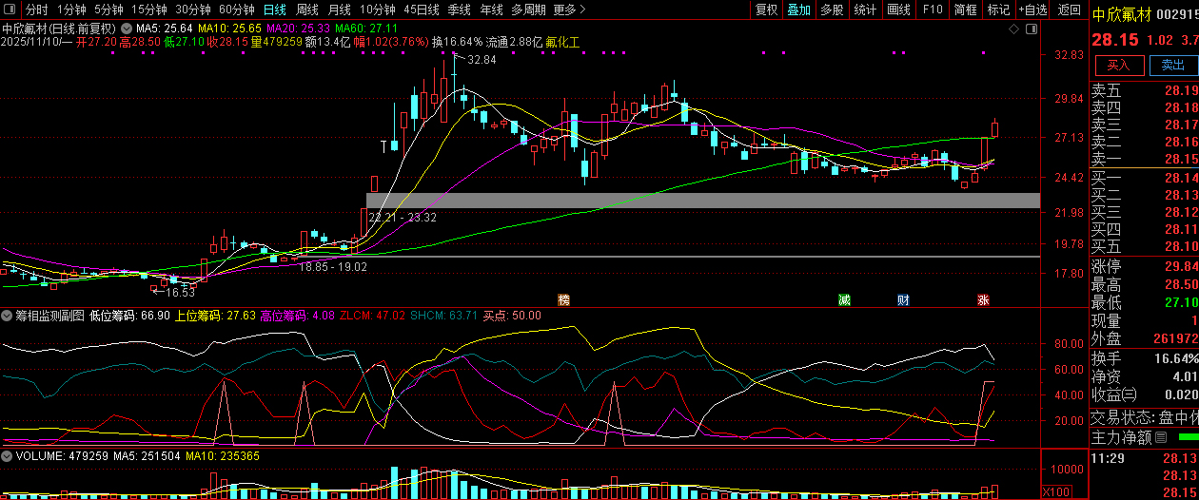Expand the VOLUME indicator settings icon
The width and height of the screenshot is (1199, 500).
7,456
